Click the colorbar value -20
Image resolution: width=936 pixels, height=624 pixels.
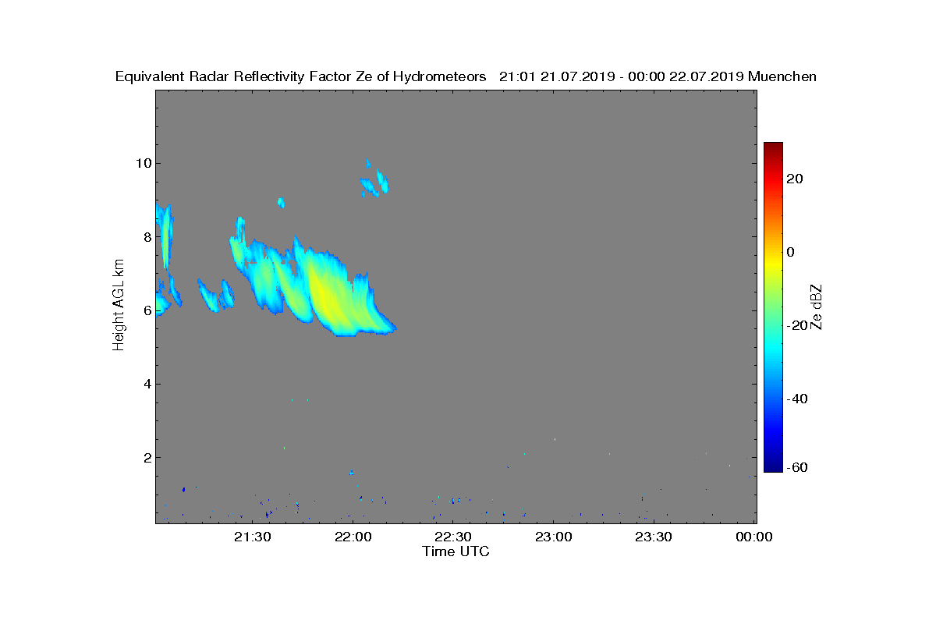798,325
